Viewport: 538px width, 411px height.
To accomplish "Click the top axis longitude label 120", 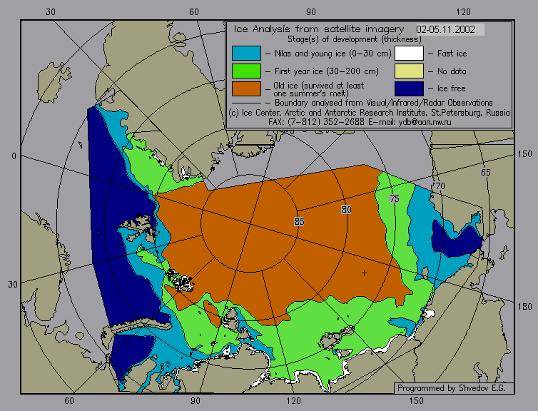I will 464,11.
